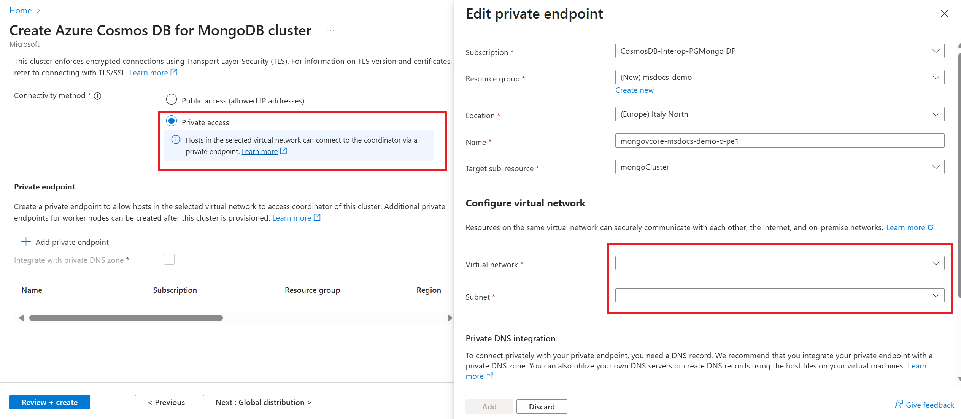Click Create new under Resource group
Screen dimensions: 961x419
tap(634, 90)
